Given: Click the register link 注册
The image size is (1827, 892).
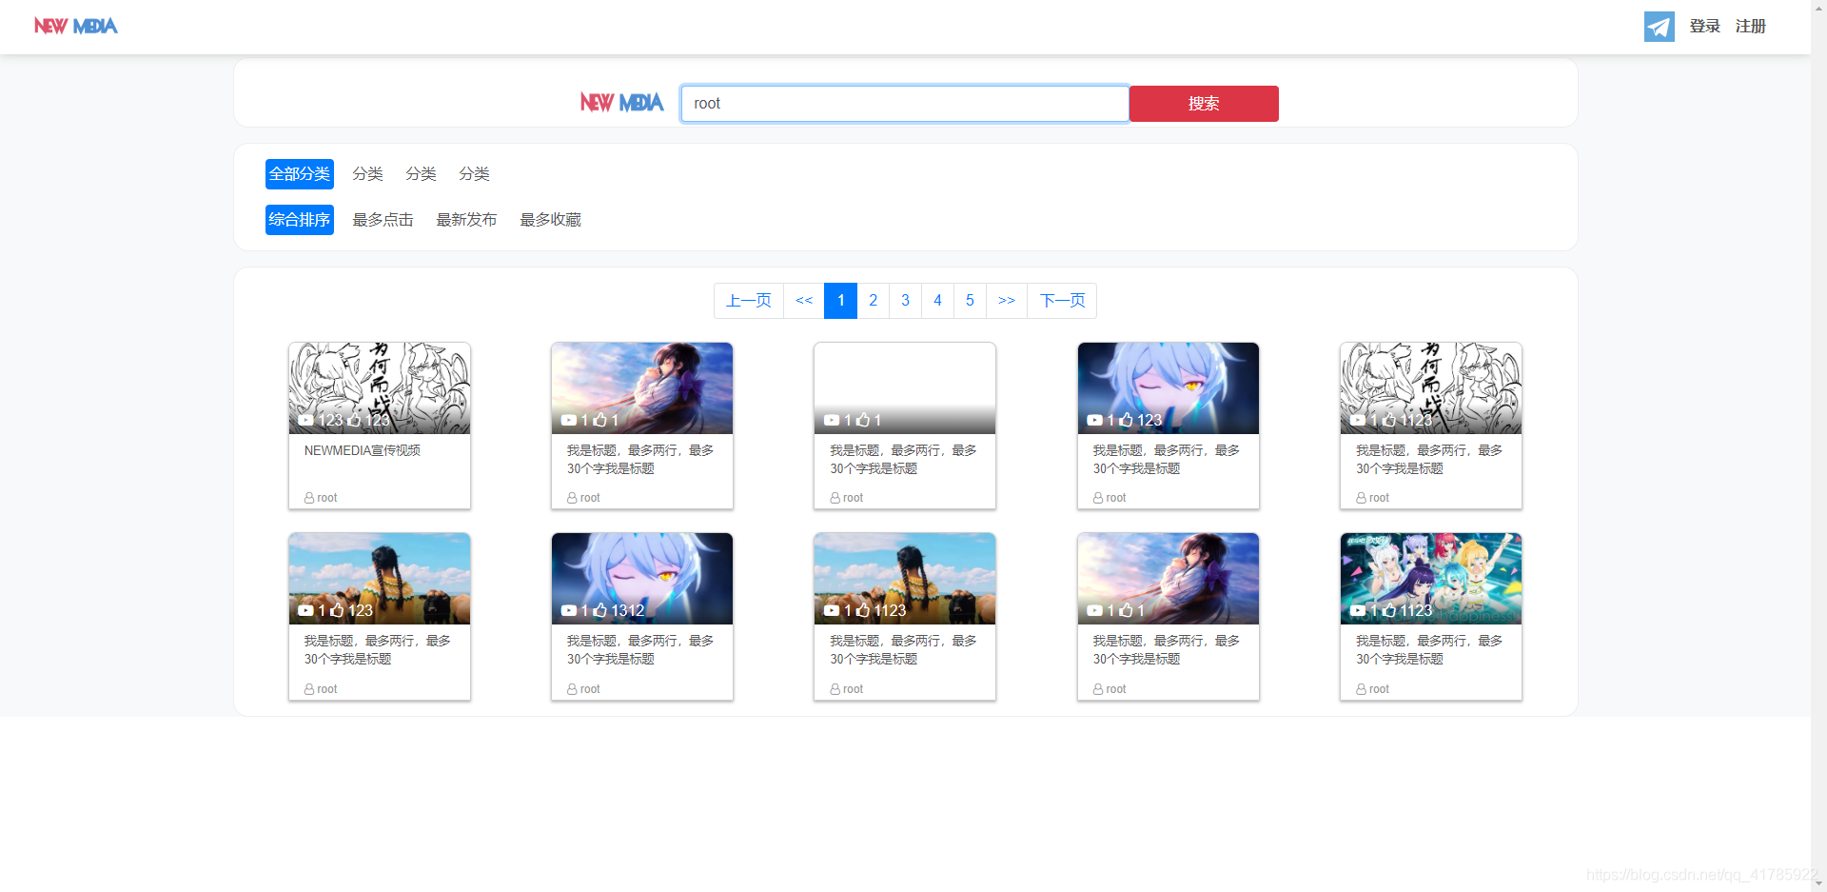Looking at the screenshot, I should point(1750,27).
